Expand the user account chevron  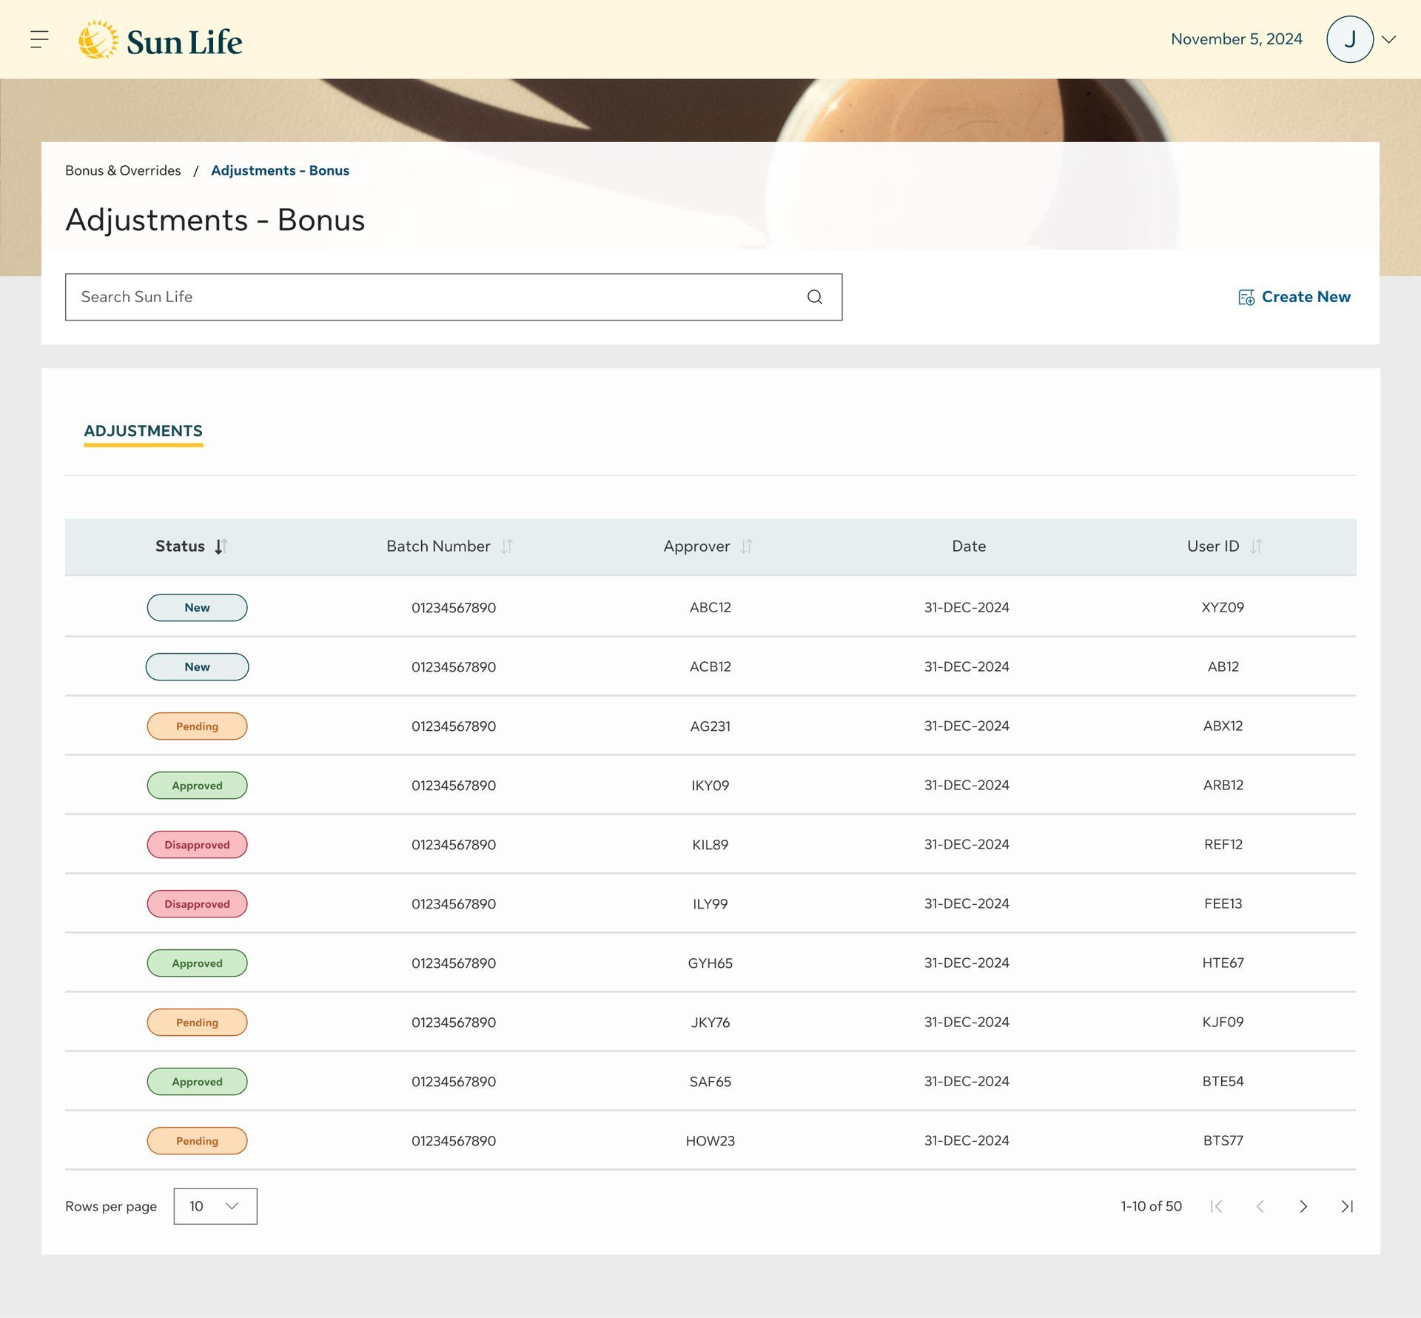tap(1389, 39)
